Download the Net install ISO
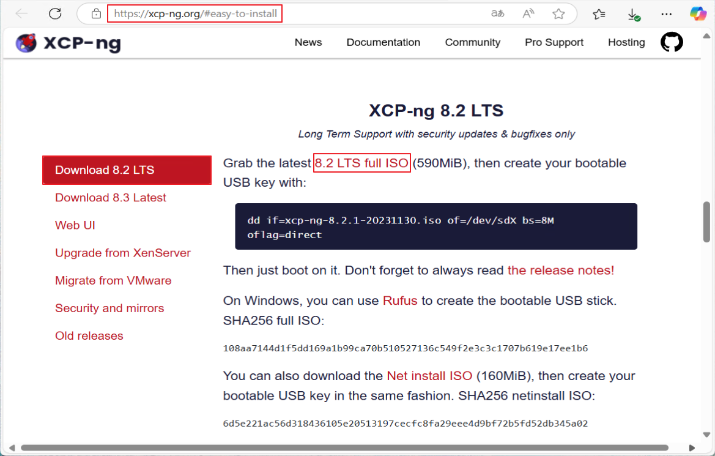Screen dimensions: 715x456 pyautogui.click(x=429, y=376)
